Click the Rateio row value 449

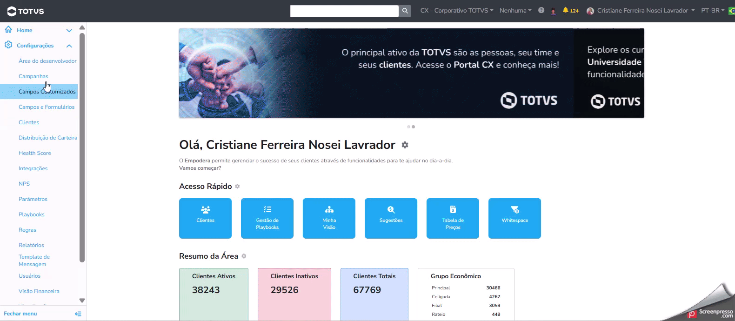(x=496, y=314)
